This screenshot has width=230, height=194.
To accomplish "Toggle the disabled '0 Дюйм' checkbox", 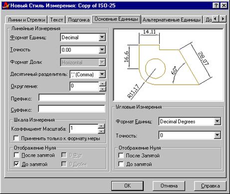I will pos(64,164).
